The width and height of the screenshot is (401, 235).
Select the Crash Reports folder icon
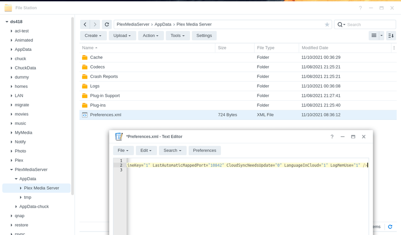85,76
